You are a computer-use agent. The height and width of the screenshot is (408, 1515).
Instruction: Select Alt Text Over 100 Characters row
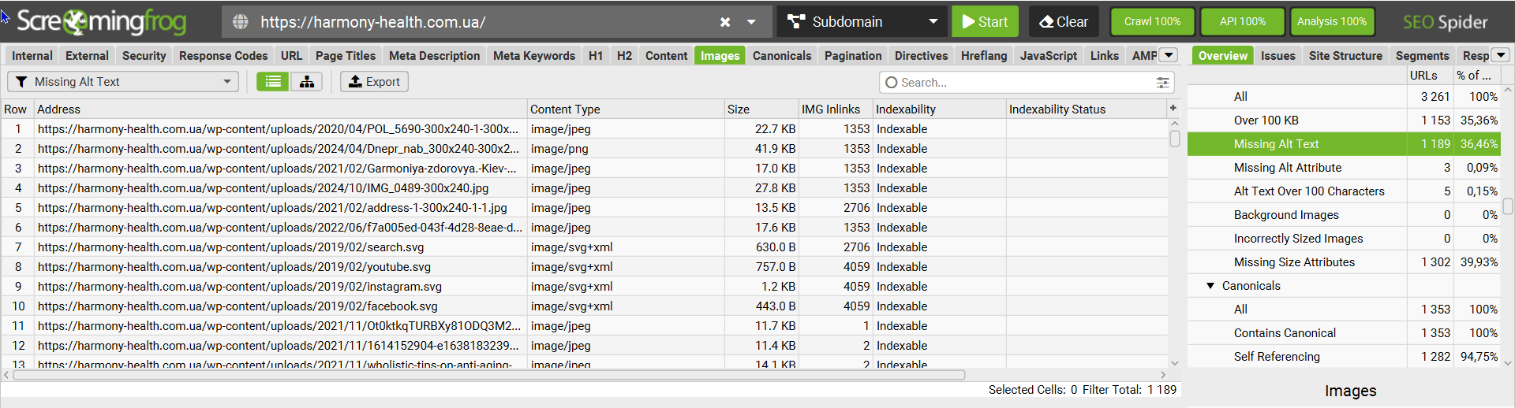pyautogui.click(x=1344, y=191)
